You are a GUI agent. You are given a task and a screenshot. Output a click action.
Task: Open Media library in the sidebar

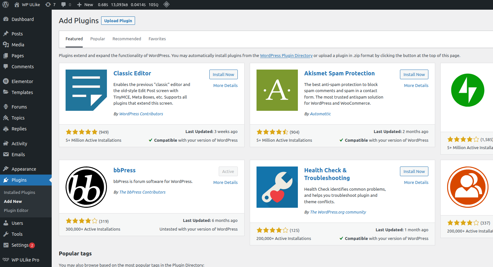point(26,44)
